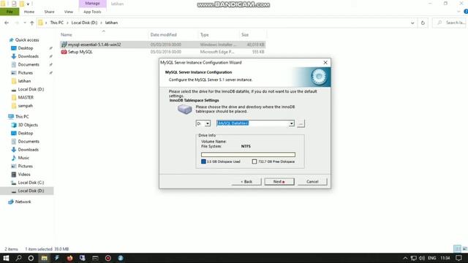The width and height of the screenshot is (468, 263).
Task: Open File Explorer taskbar icon
Action: (44, 258)
